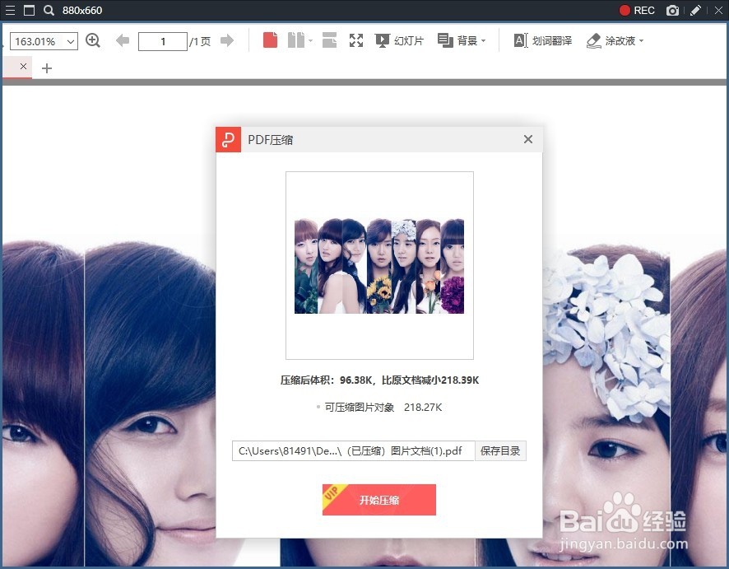Select the two-page view icon

(x=295, y=40)
